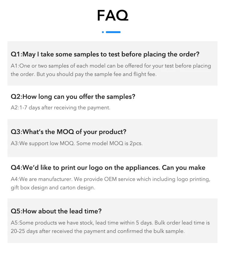Select Q1 question about taking samples
The image size is (225, 270).
(x=105, y=54)
